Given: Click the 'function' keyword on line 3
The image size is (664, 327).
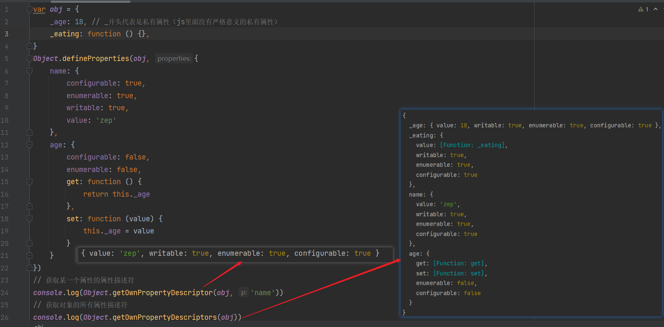Looking at the screenshot, I should point(104,34).
